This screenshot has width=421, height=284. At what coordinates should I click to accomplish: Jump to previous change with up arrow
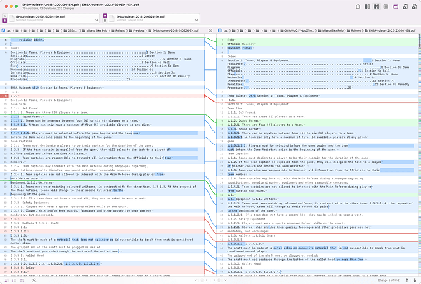[x=407, y=280]
